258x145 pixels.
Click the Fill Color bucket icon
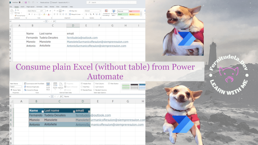tap(44, 14)
